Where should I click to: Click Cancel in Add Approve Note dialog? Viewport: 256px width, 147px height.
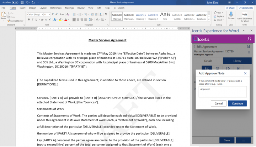[218, 103]
